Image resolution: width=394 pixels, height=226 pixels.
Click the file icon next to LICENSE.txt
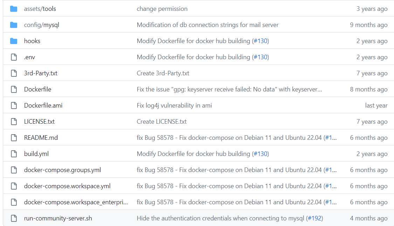click(14, 121)
